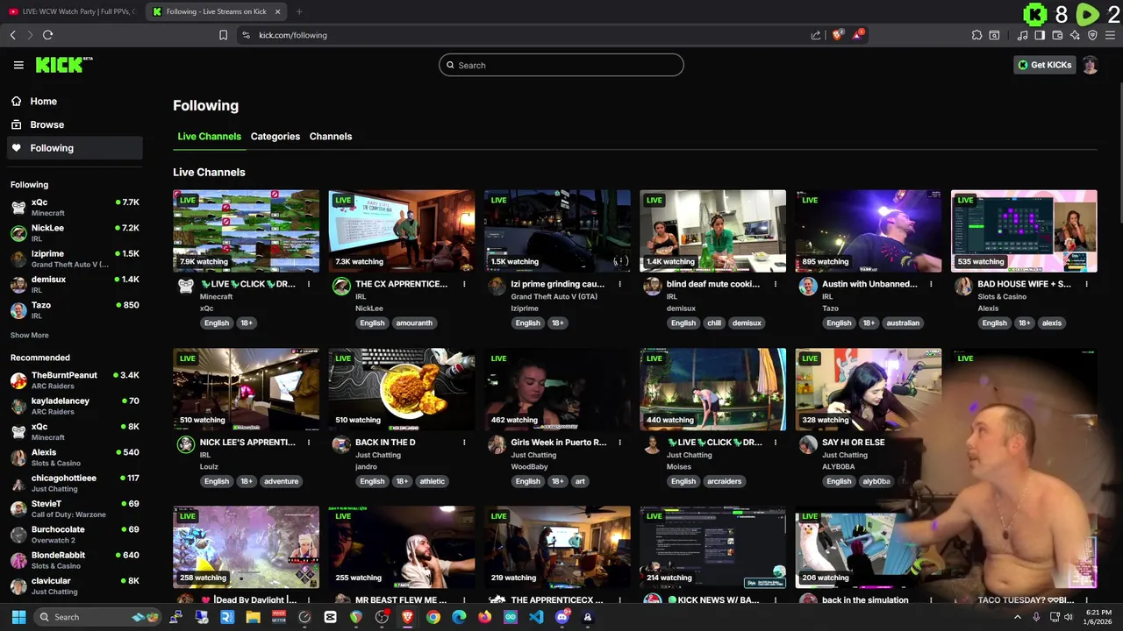
Task: Open TheBurntPeanut recommended channel
Action: (75, 380)
